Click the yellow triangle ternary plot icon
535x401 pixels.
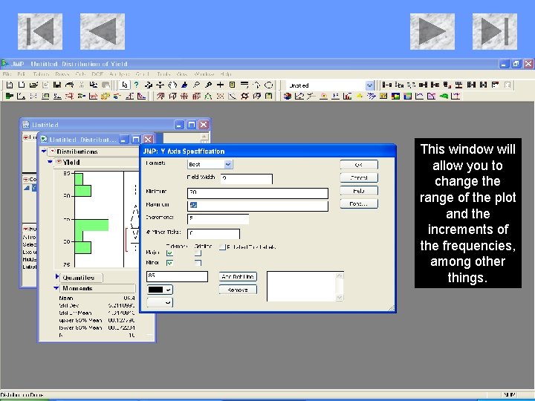tap(360, 96)
